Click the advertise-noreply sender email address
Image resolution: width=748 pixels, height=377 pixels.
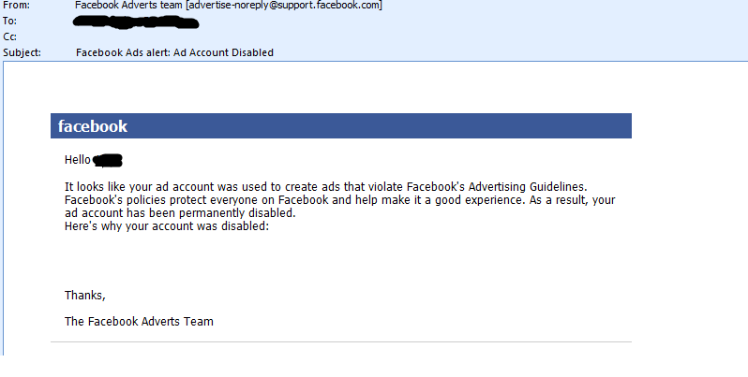click(x=283, y=6)
